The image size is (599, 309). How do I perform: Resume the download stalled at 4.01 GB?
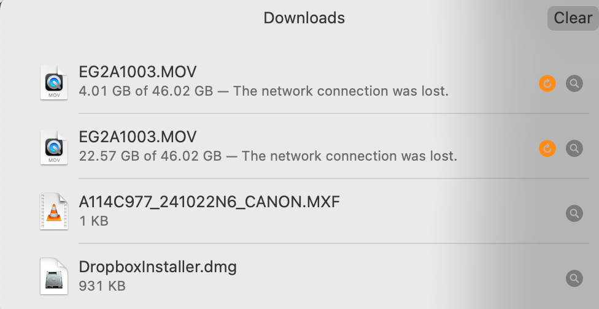(547, 83)
